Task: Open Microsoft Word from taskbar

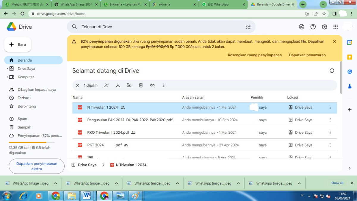Action: click(87, 196)
